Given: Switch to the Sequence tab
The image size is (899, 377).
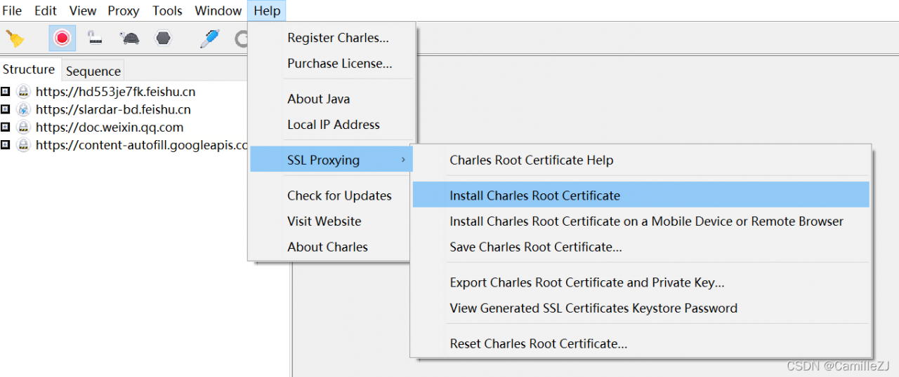Looking at the screenshot, I should pyautogui.click(x=93, y=71).
